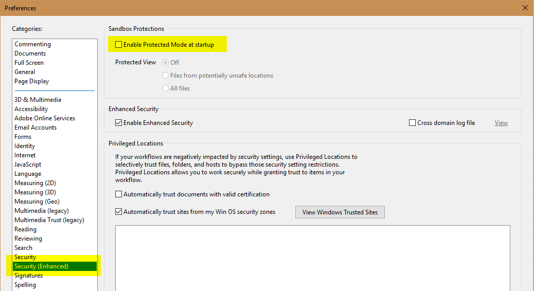Click View Windows Trusted Sites button

tap(340, 212)
